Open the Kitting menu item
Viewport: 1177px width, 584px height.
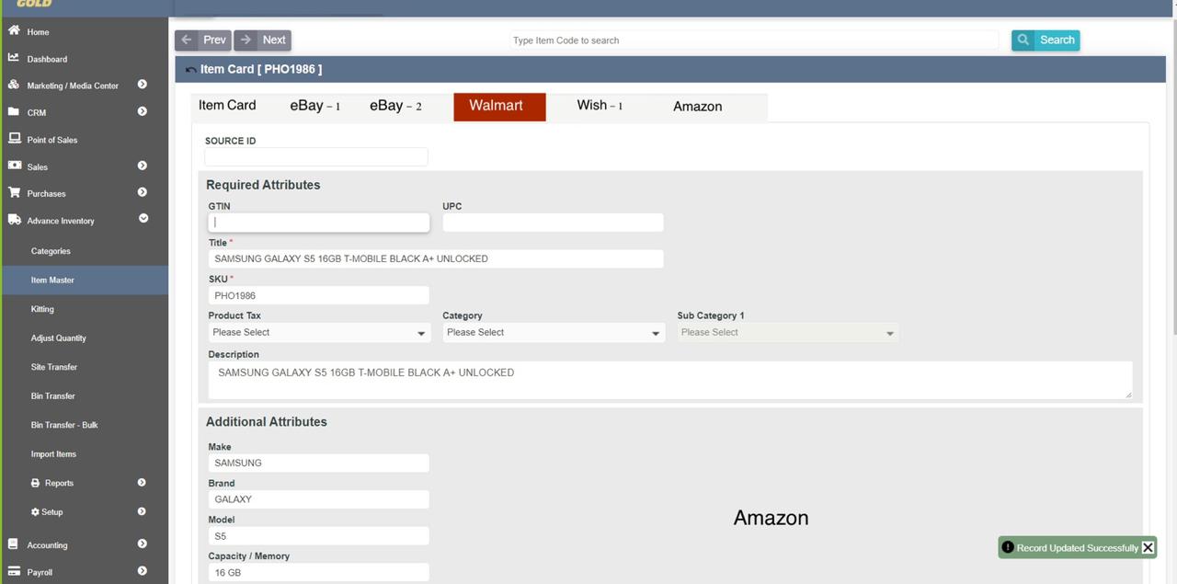42,309
